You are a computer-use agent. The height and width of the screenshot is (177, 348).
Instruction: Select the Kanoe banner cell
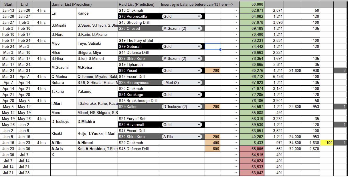pos(97,13)
